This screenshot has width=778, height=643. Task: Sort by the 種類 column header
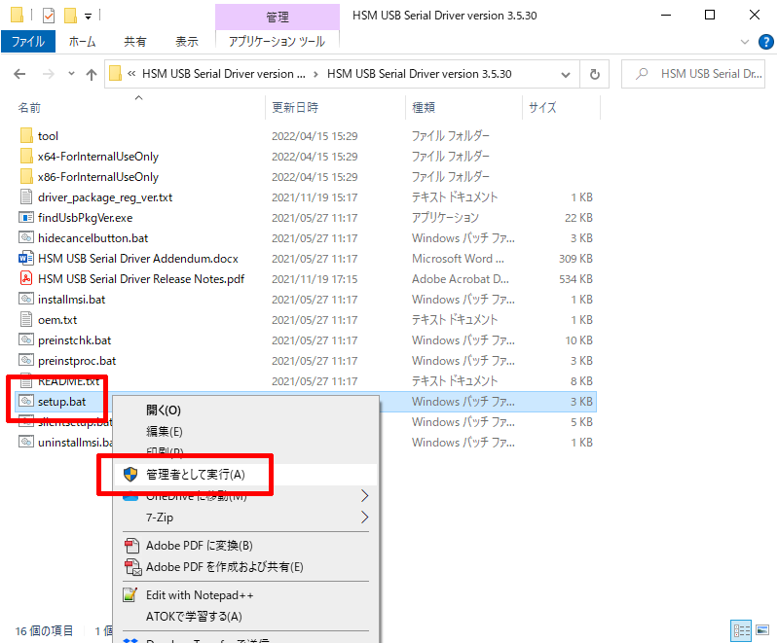click(424, 108)
